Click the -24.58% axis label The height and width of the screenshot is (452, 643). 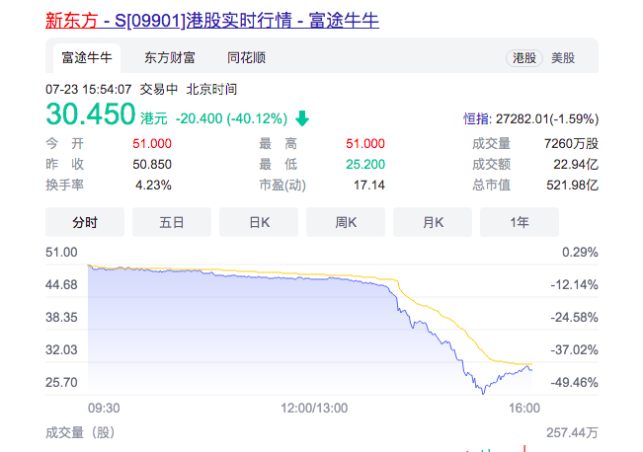[x=574, y=317]
